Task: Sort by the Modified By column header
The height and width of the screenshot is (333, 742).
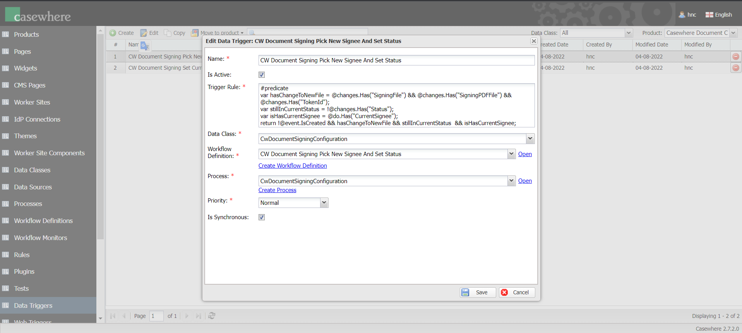Action: pos(706,45)
